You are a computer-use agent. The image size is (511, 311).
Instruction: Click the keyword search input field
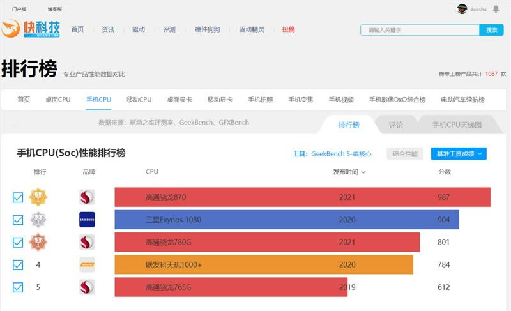pyautogui.click(x=420, y=30)
